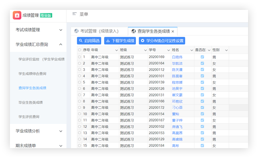
Task: Click the gear icon in 学分&绩点可见性设置
Action: point(142,41)
